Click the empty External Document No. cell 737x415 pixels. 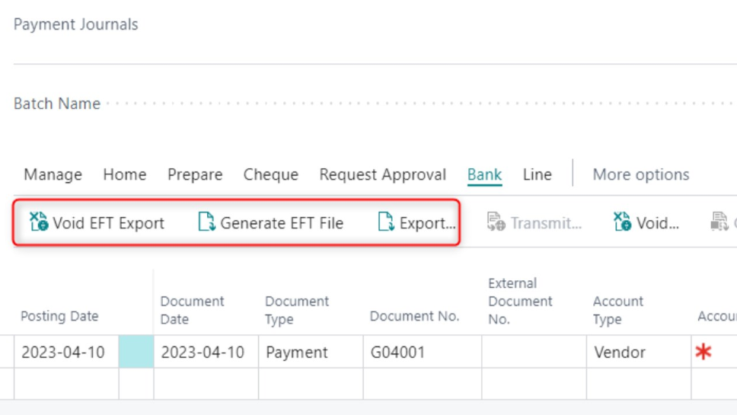(534, 352)
